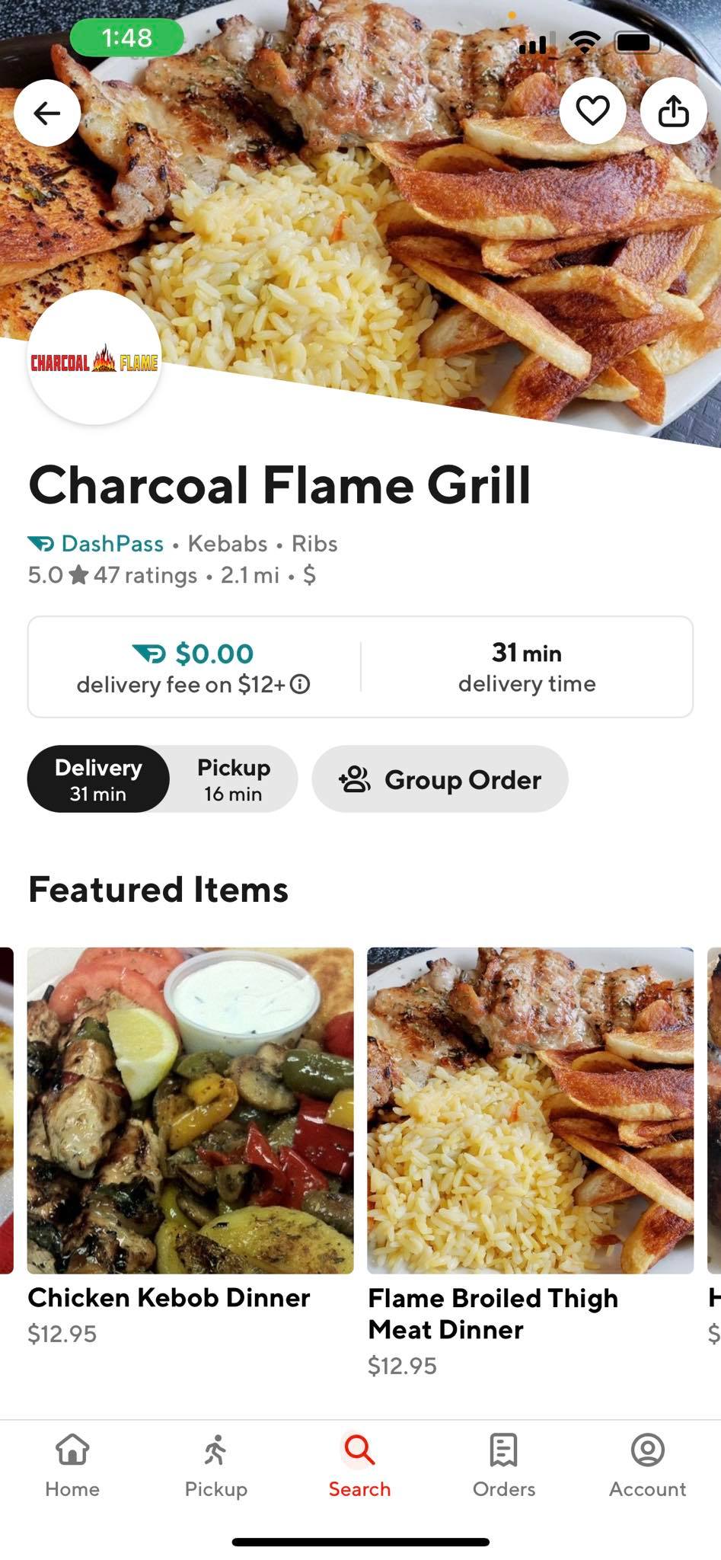Viewport: 721px width, 1560px height.
Task: Tap the share icon
Action: click(x=673, y=111)
